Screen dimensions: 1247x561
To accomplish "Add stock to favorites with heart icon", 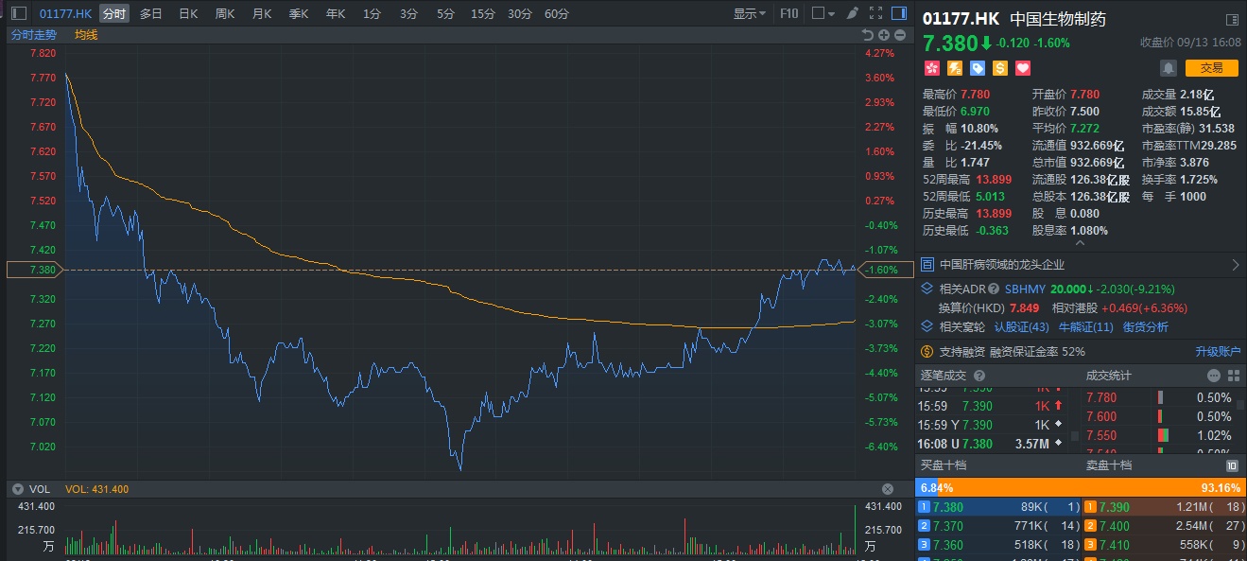I will point(1022,68).
